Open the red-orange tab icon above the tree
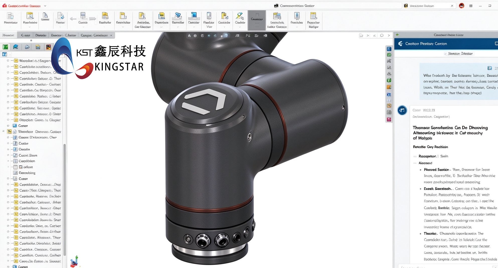Screen dimensions: 498x268 pyautogui.click(x=48, y=47)
